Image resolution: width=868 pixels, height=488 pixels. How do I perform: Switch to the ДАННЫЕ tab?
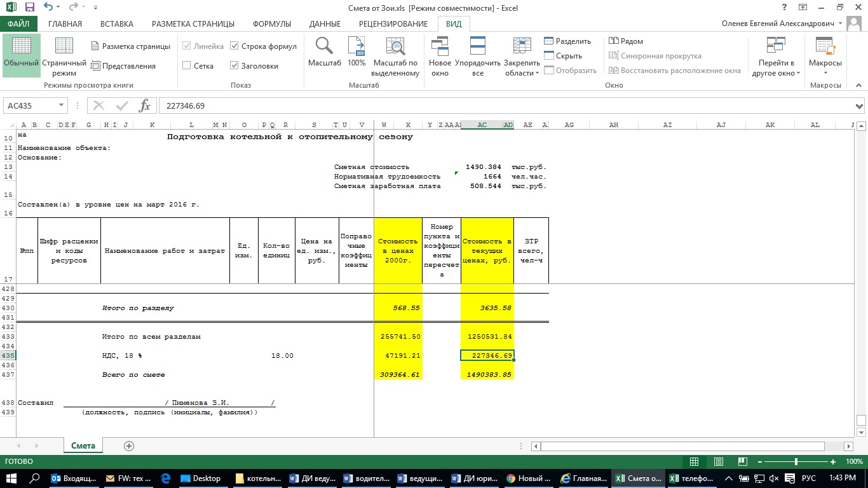click(325, 24)
